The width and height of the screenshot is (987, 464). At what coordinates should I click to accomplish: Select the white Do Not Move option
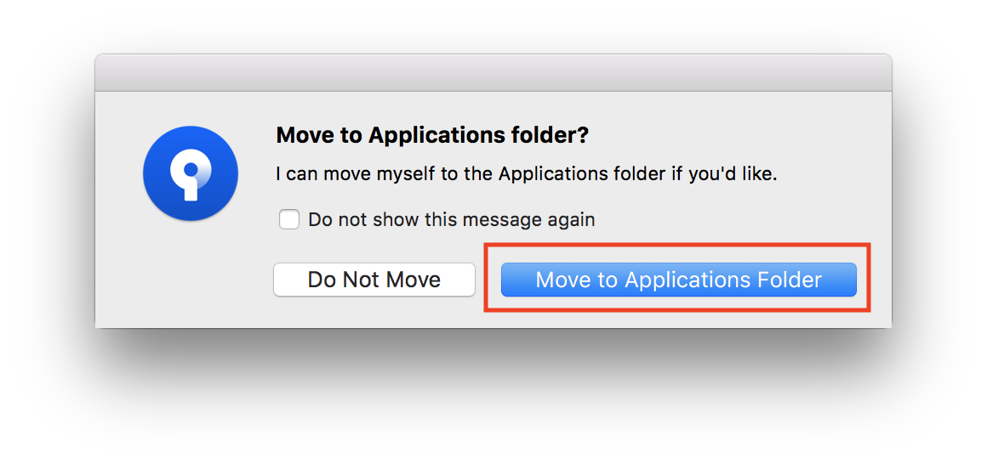tap(374, 279)
